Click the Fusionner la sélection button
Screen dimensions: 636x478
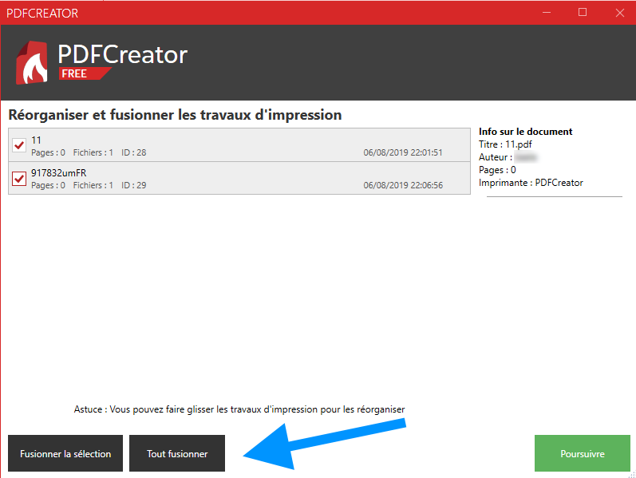click(x=65, y=453)
